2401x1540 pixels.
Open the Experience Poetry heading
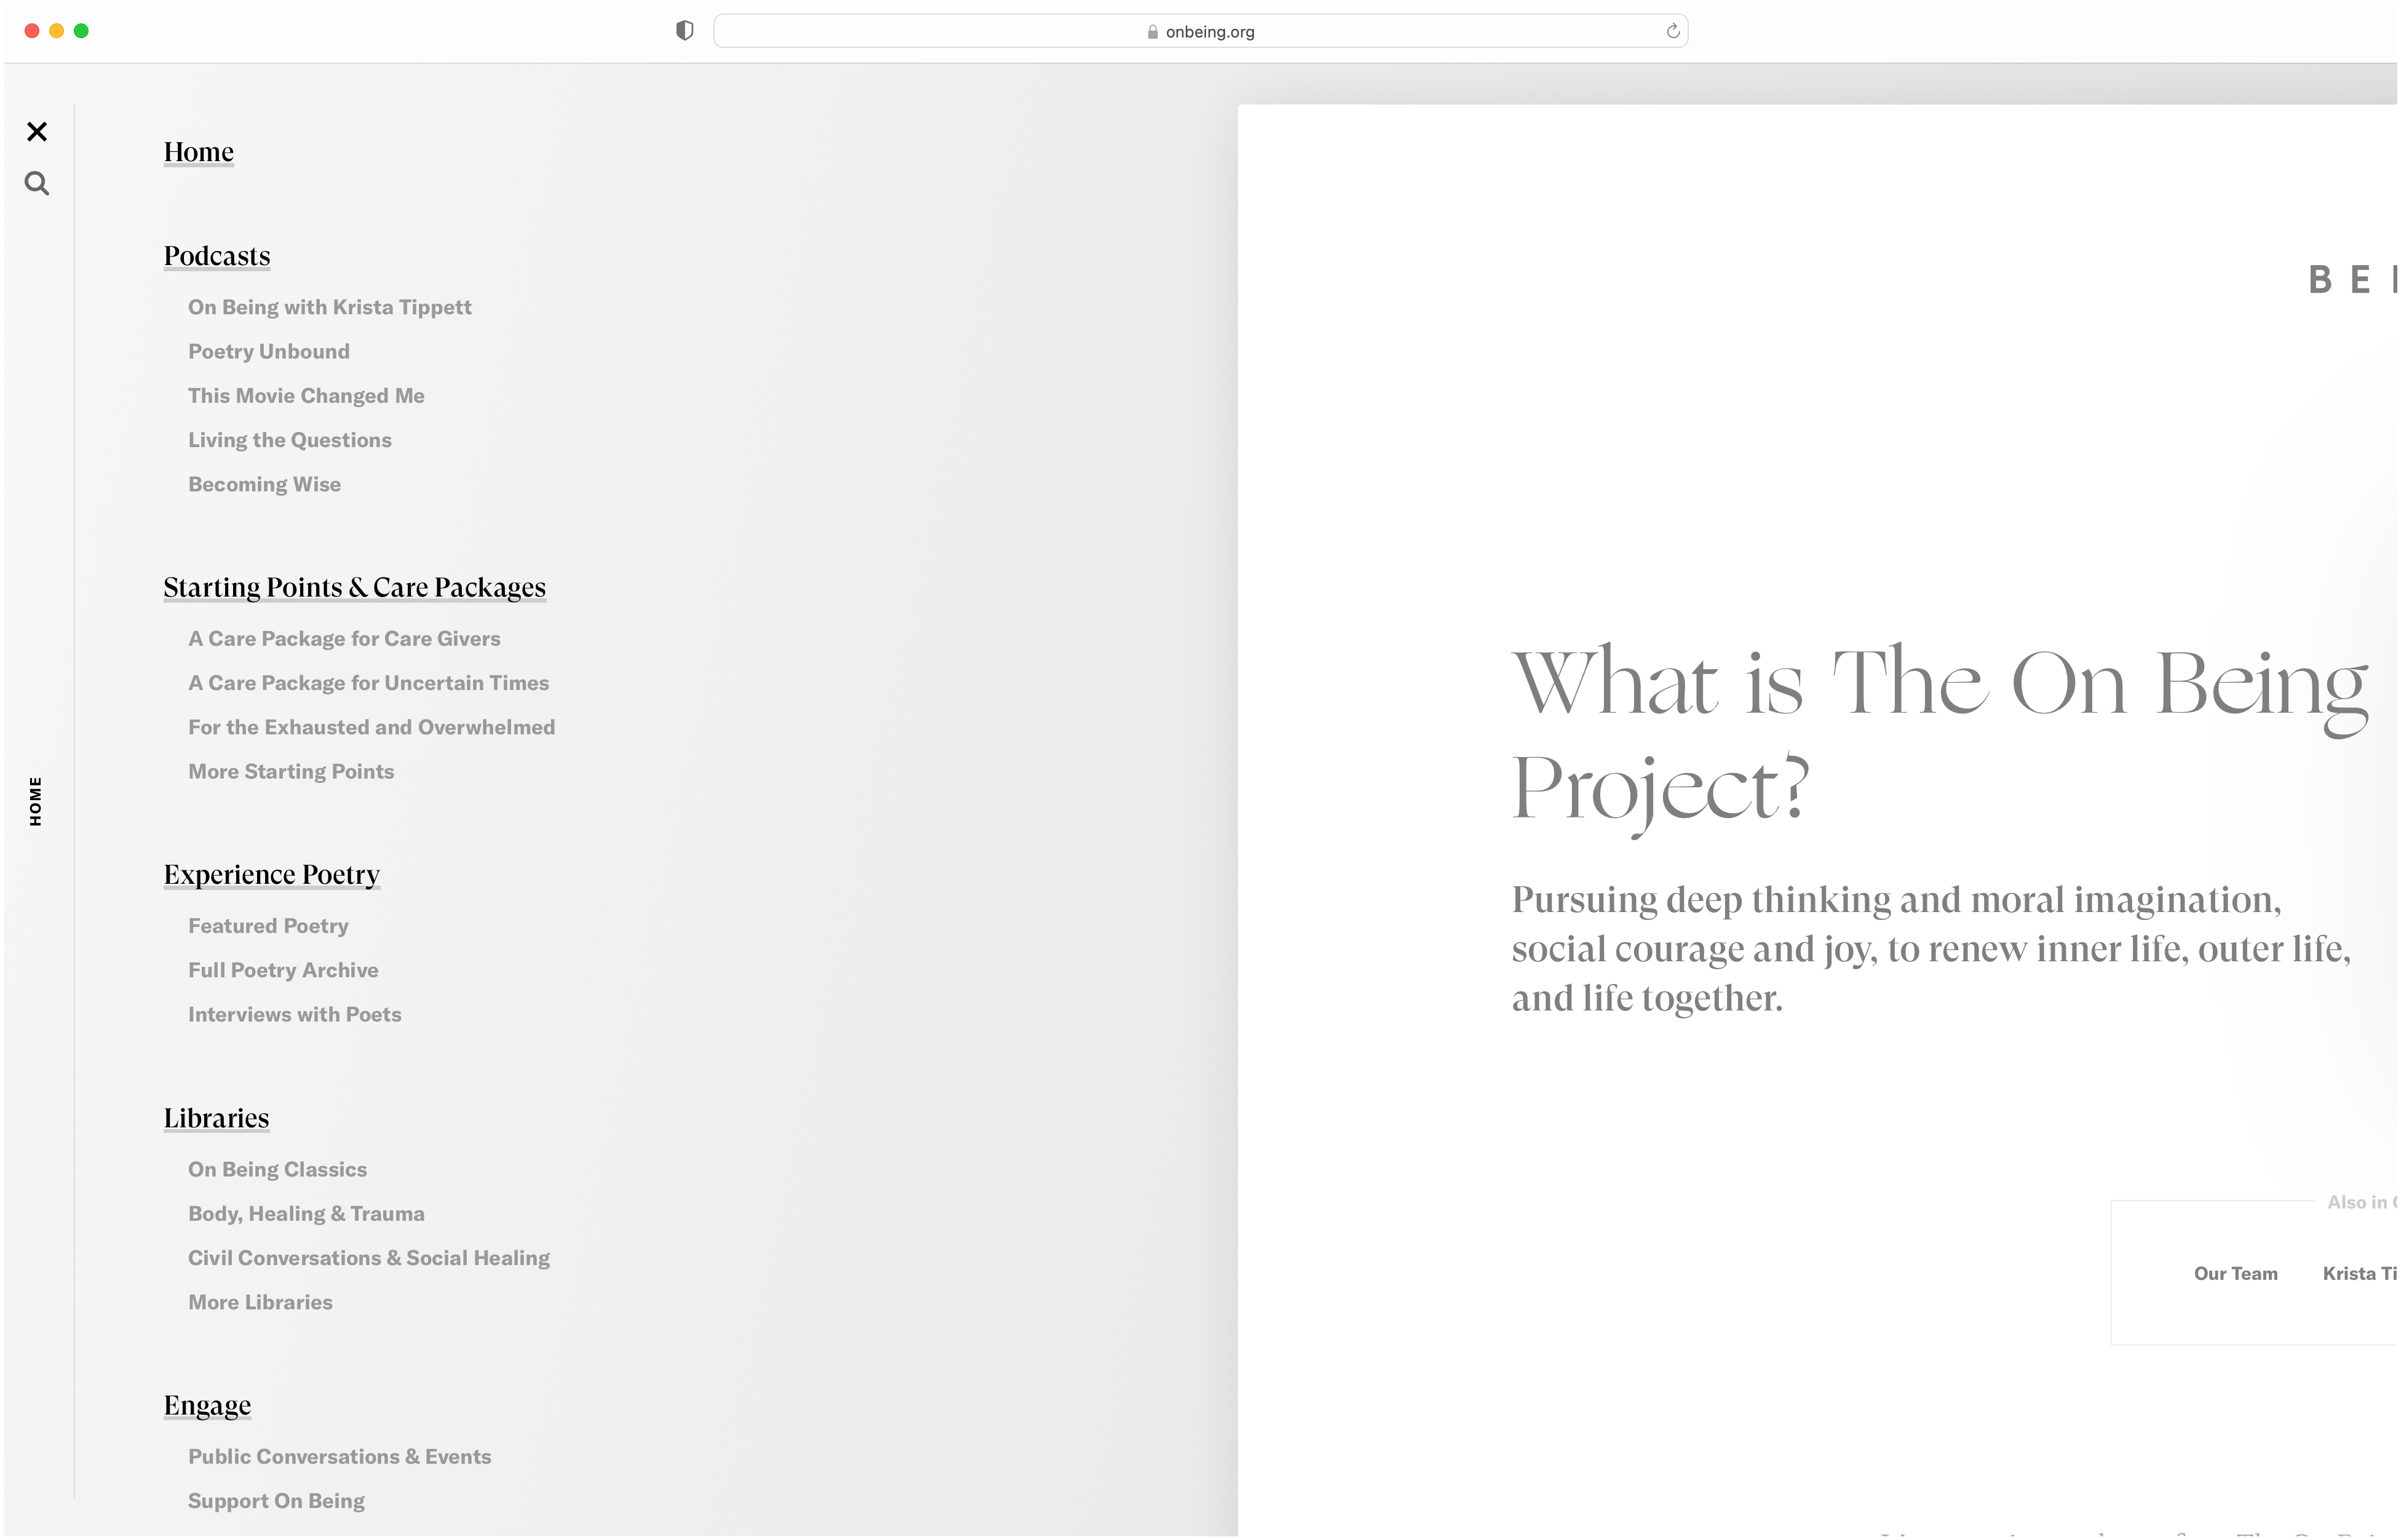point(272,875)
